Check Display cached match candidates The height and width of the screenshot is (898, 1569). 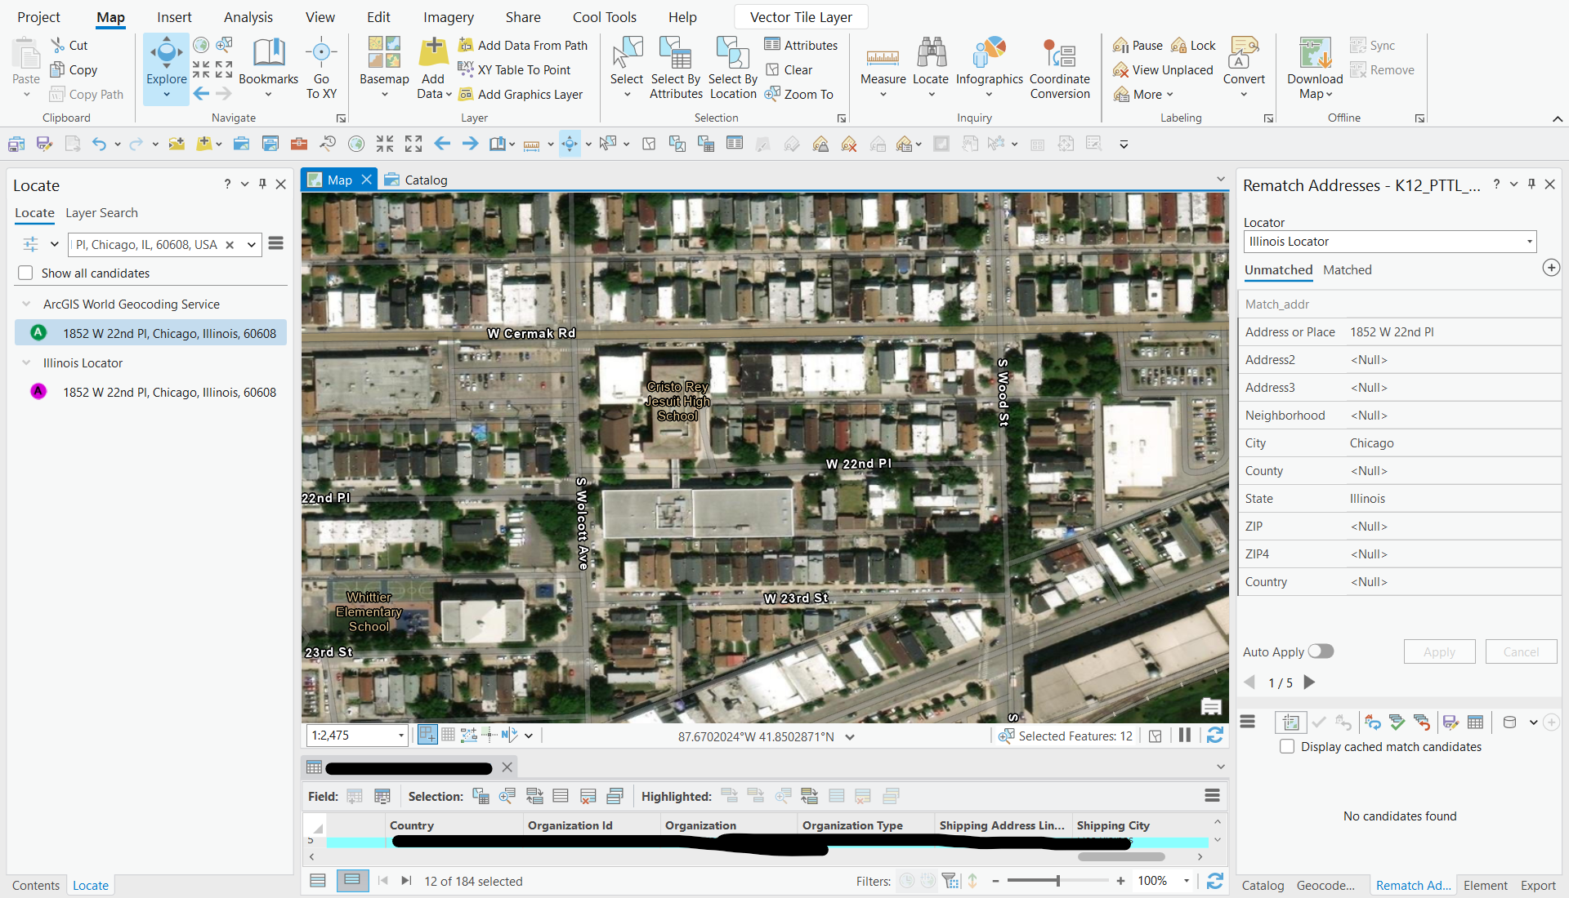[x=1286, y=746]
